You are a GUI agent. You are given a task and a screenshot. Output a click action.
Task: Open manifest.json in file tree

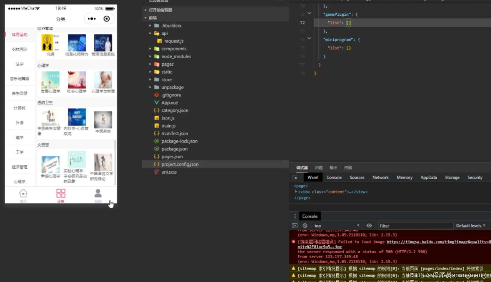(x=175, y=133)
